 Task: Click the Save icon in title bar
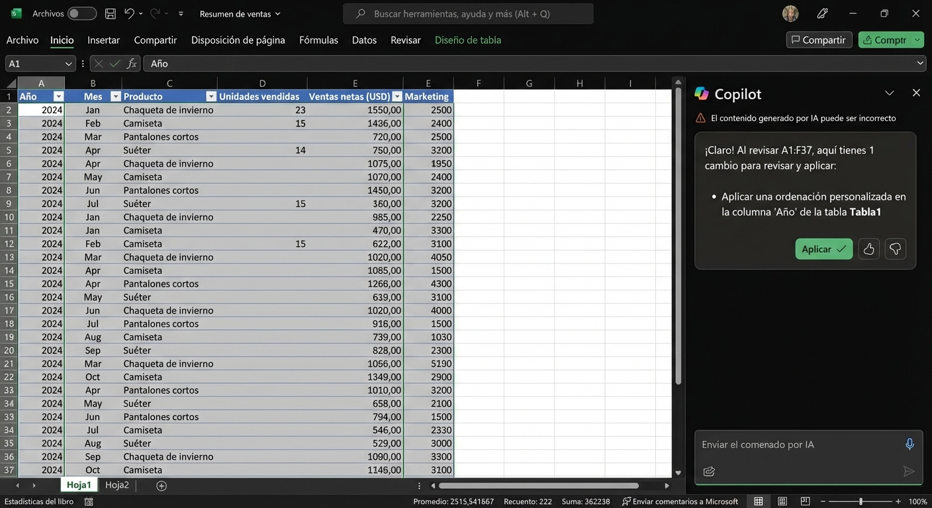click(111, 14)
